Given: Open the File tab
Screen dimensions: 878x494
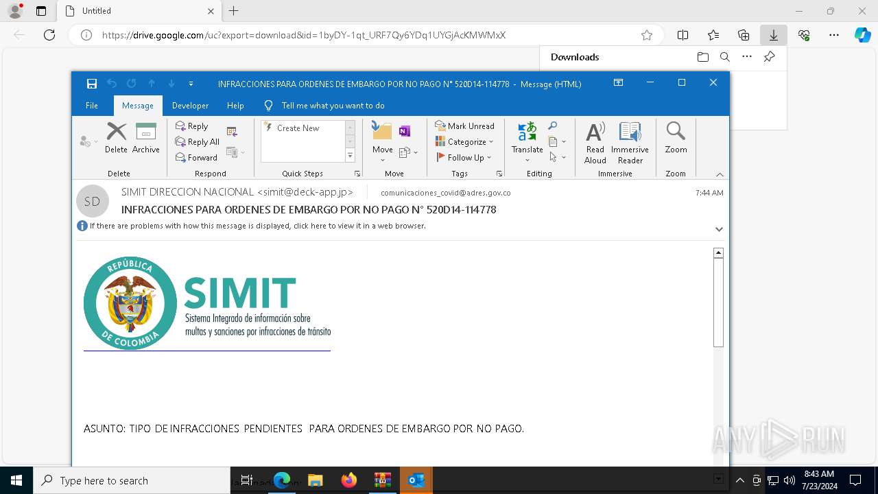Looking at the screenshot, I should click(x=91, y=106).
